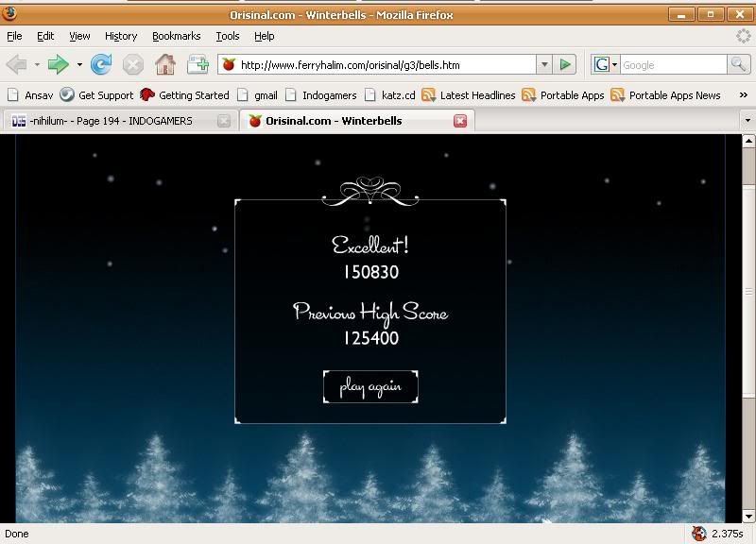Open the Help menu
This screenshot has width=756, height=544.
pos(265,36)
